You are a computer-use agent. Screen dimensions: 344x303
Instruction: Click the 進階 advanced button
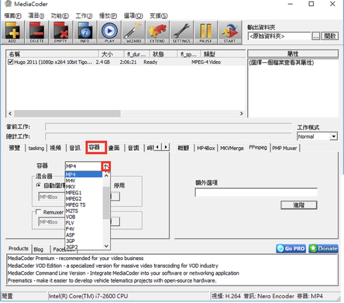pyautogui.click(x=299, y=205)
